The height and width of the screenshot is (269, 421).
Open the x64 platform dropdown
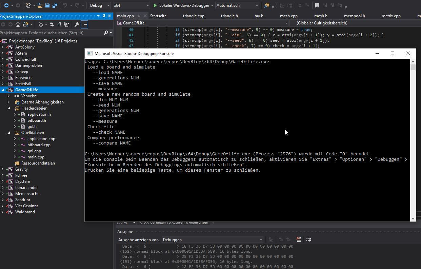(x=131, y=5)
